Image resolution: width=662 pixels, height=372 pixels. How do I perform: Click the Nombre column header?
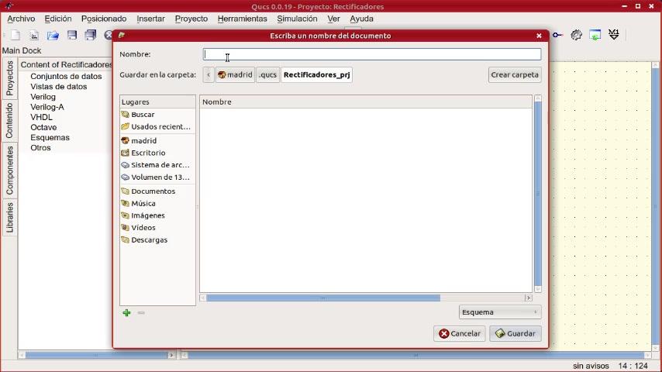point(366,102)
